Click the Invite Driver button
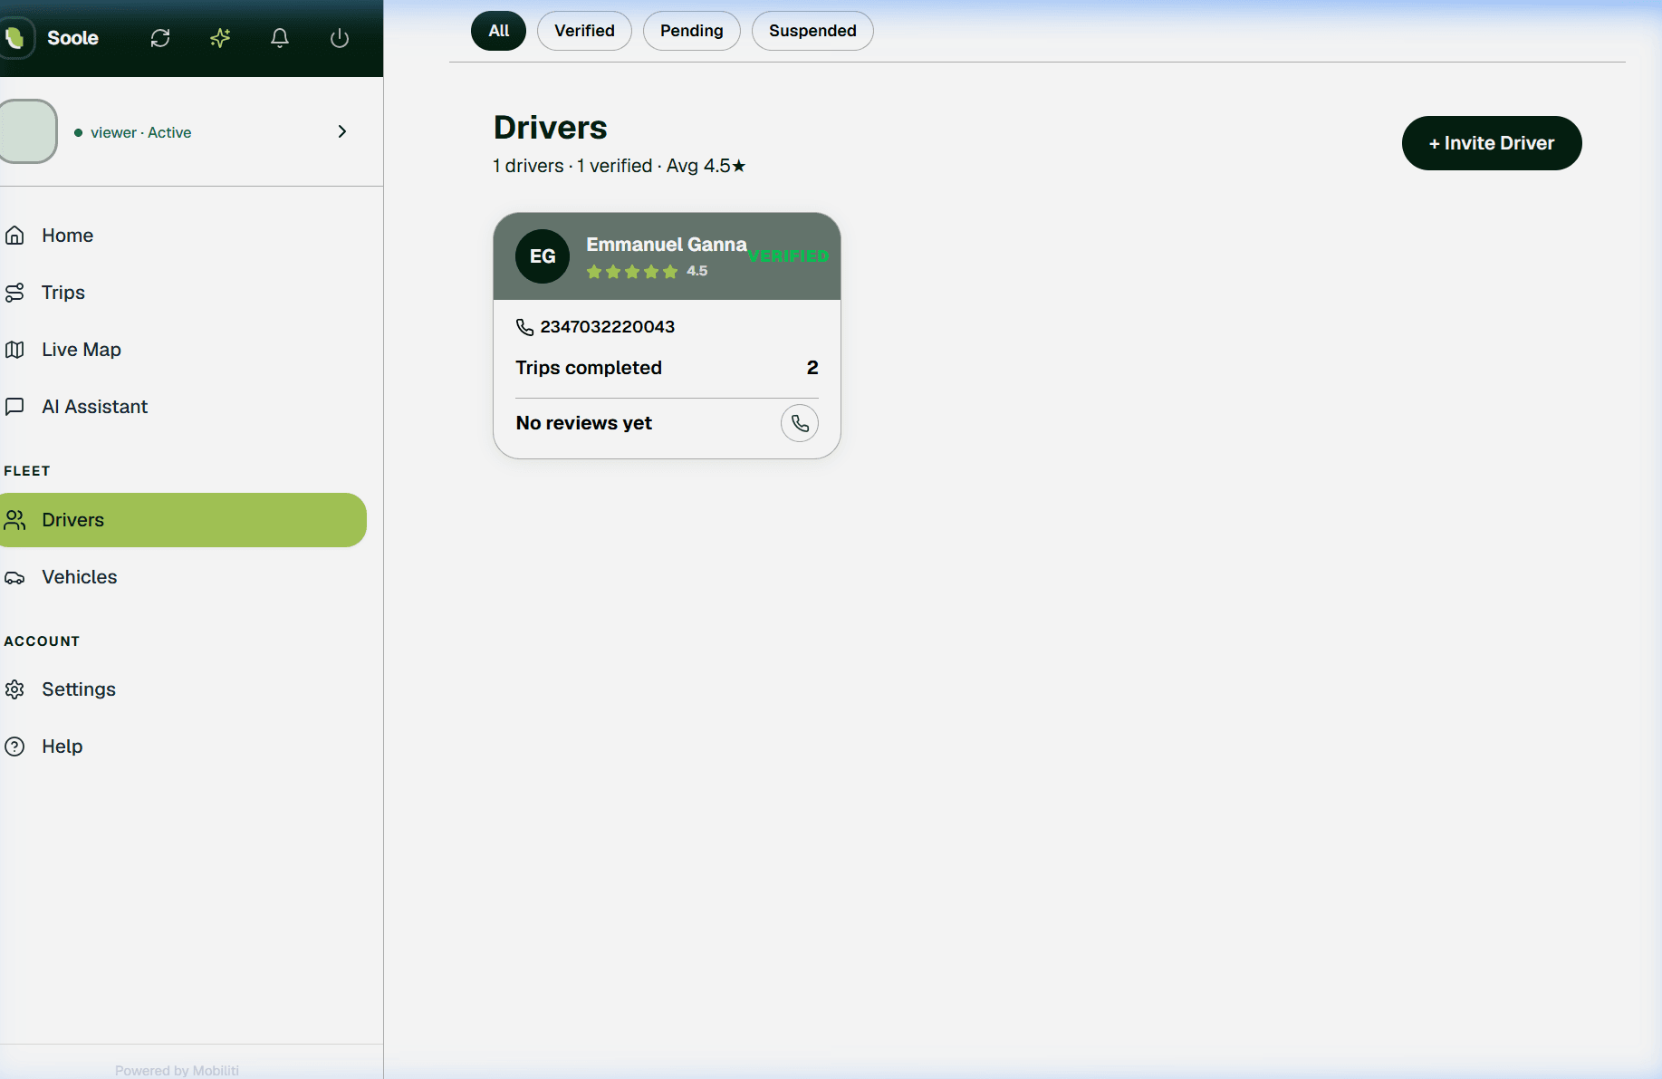The height and width of the screenshot is (1079, 1662). [1492, 143]
